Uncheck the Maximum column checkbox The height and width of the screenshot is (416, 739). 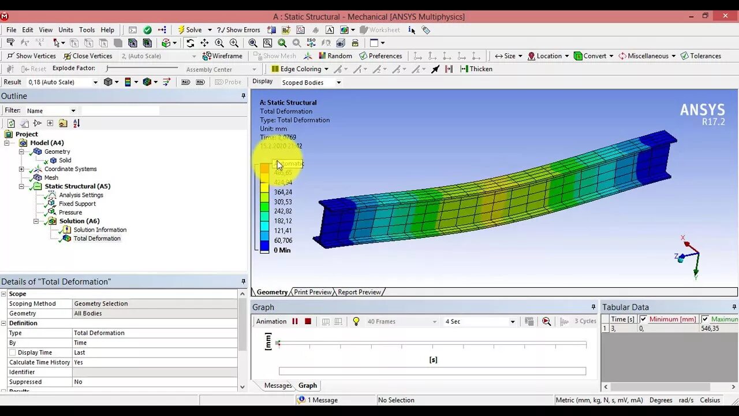click(705, 319)
